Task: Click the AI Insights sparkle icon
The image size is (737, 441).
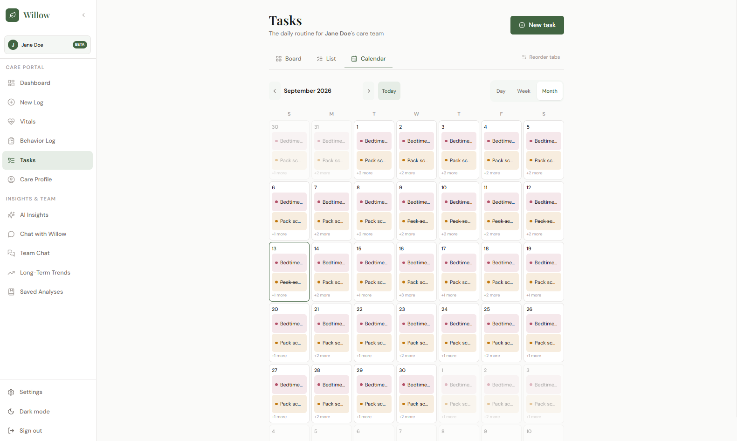Action: point(11,215)
